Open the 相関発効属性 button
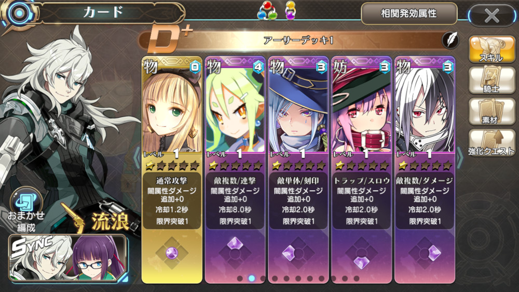 click(x=409, y=14)
